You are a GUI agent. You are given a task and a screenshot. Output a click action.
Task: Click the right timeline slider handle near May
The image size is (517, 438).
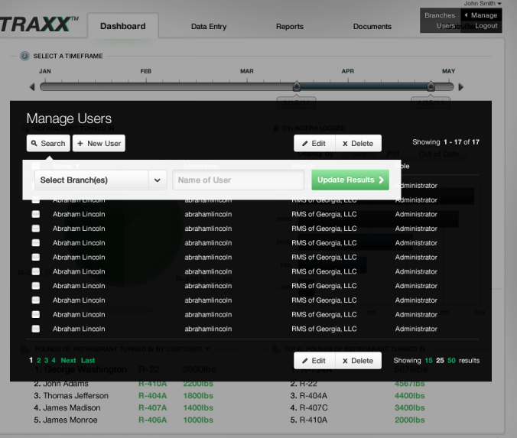pos(431,87)
